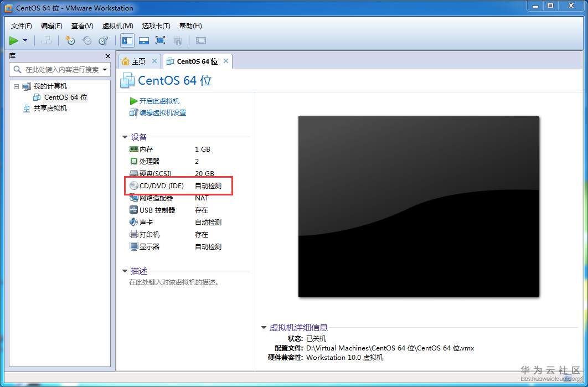Click the printer icon
The height and width of the screenshot is (387, 588).
click(x=134, y=234)
